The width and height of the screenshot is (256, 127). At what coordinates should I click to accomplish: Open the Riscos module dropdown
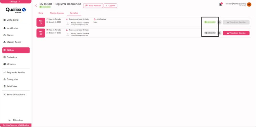16,2
